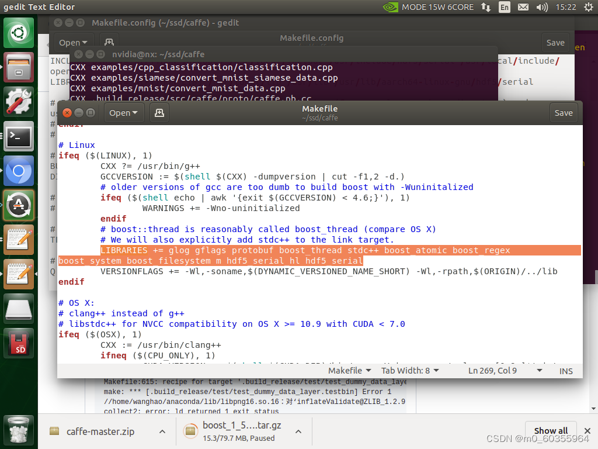Click the new document icon in Makefile toolbar
Viewport: 598px width, 449px height.
[159, 113]
